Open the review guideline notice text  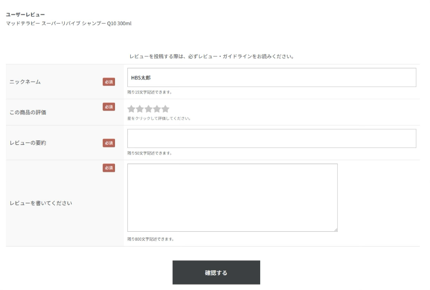(x=212, y=56)
